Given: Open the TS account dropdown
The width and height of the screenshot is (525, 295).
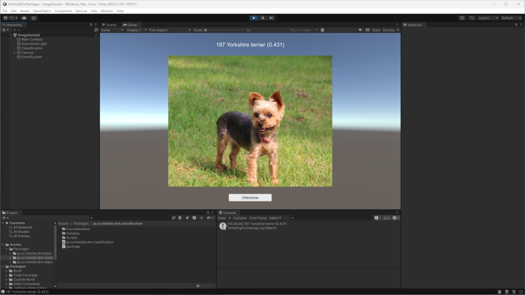Looking at the screenshot, I should point(10,18).
